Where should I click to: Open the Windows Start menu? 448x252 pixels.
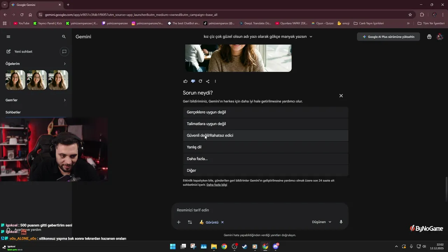tap(173, 246)
